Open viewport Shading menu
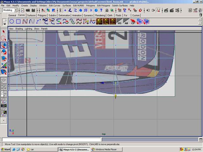The image size is (203, 152). coord(19,28)
